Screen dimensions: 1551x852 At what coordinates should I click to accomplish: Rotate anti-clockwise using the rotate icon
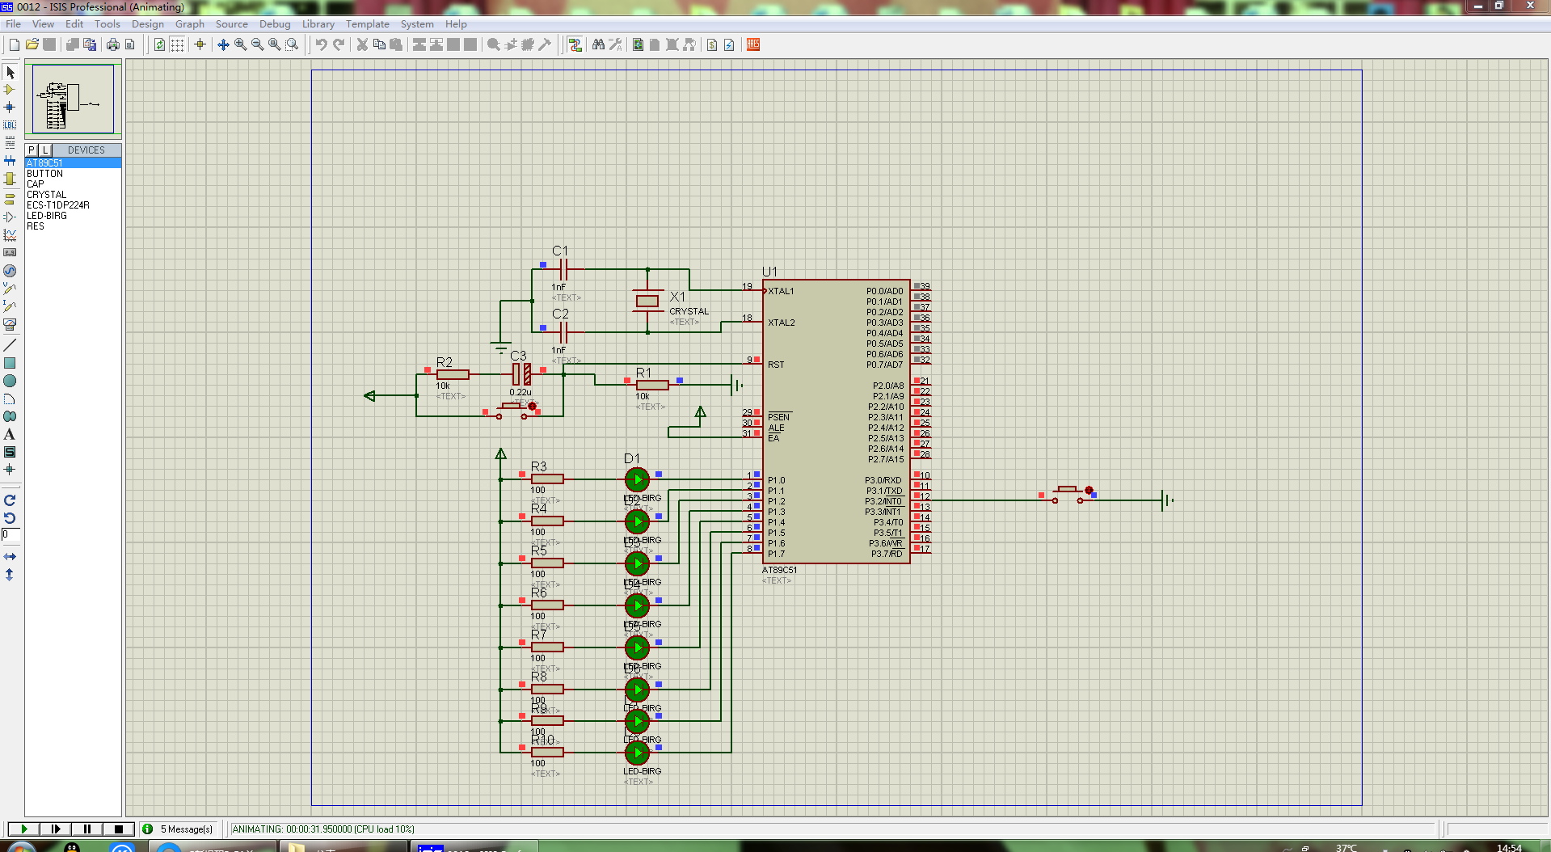pos(10,518)
